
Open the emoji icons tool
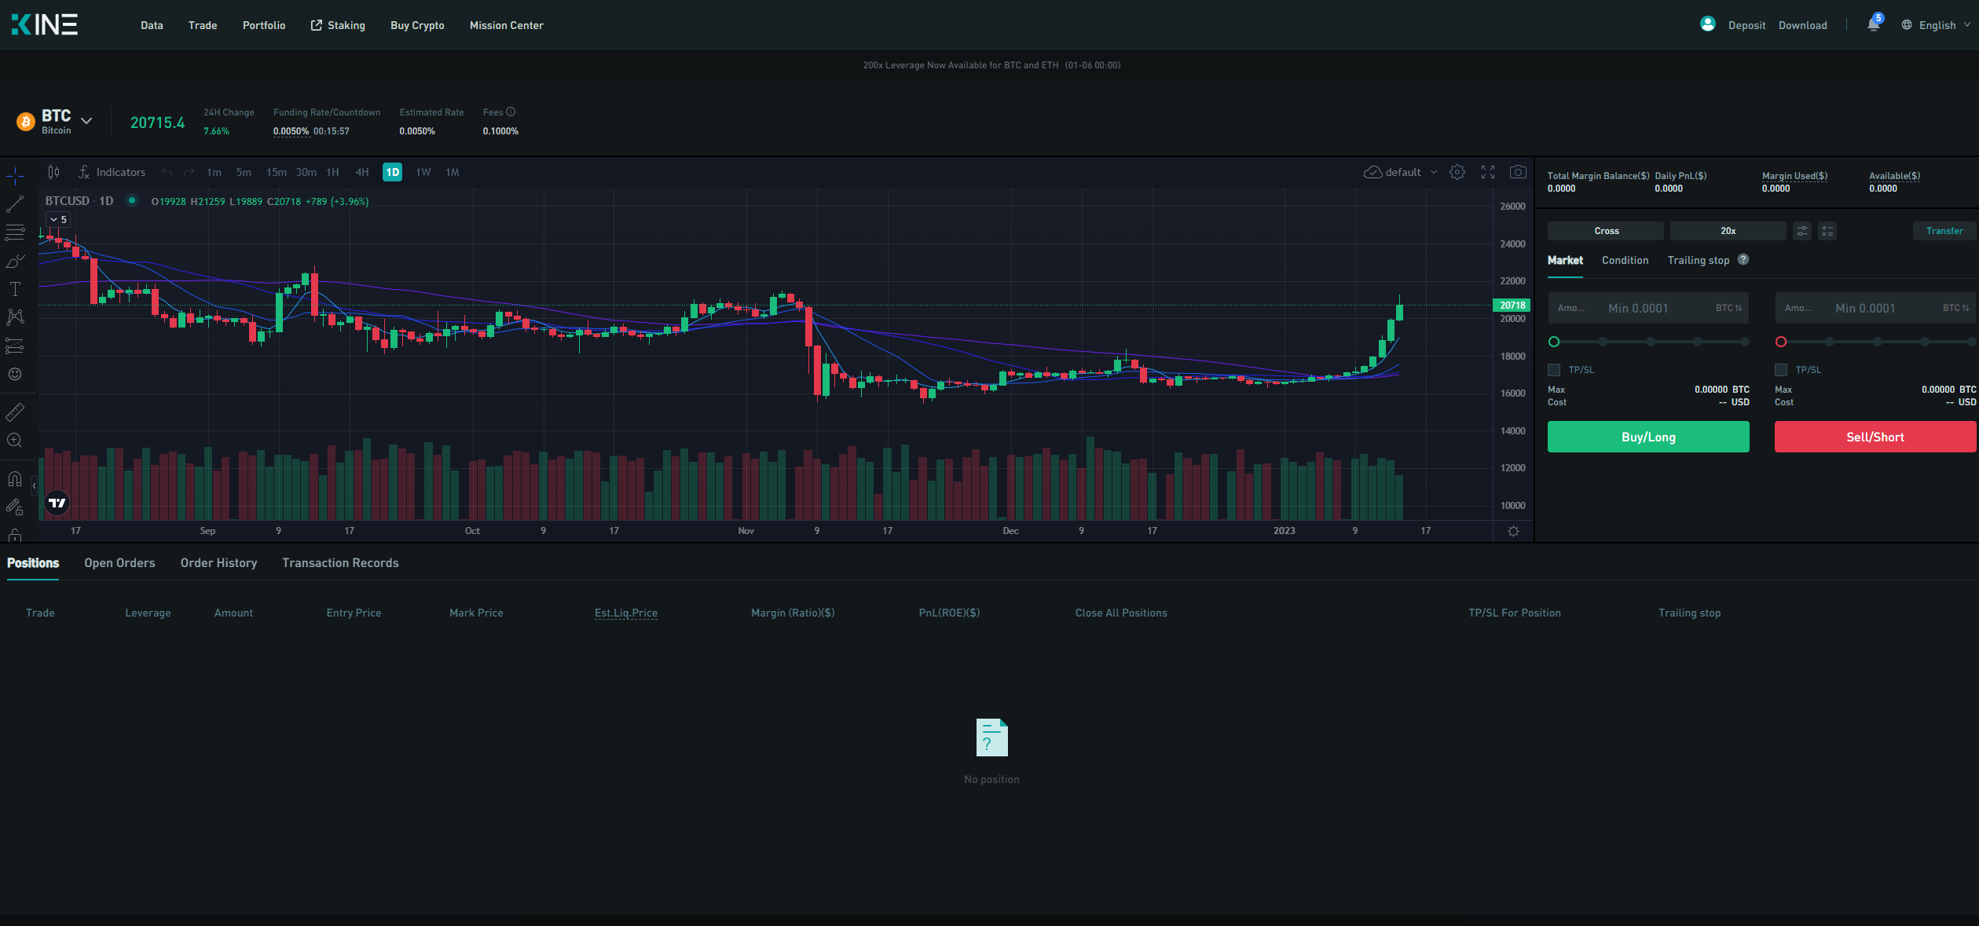[x=15, y=374]
